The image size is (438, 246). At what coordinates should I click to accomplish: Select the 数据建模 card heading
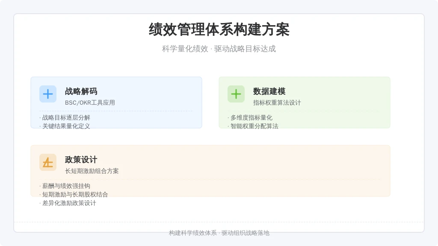point(269,91)
